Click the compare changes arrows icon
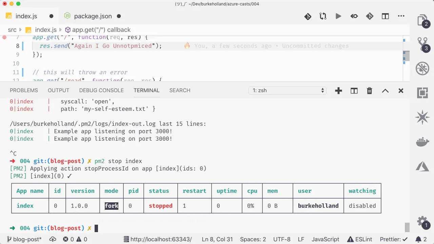The image size is (434, 244). [323, 16]
